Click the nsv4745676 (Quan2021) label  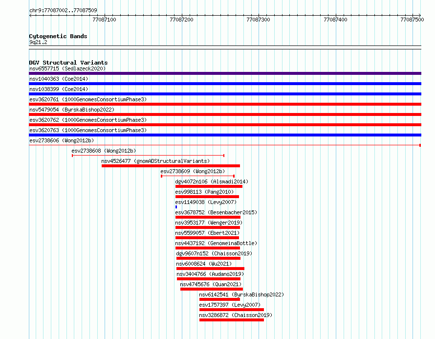[211, 284]
